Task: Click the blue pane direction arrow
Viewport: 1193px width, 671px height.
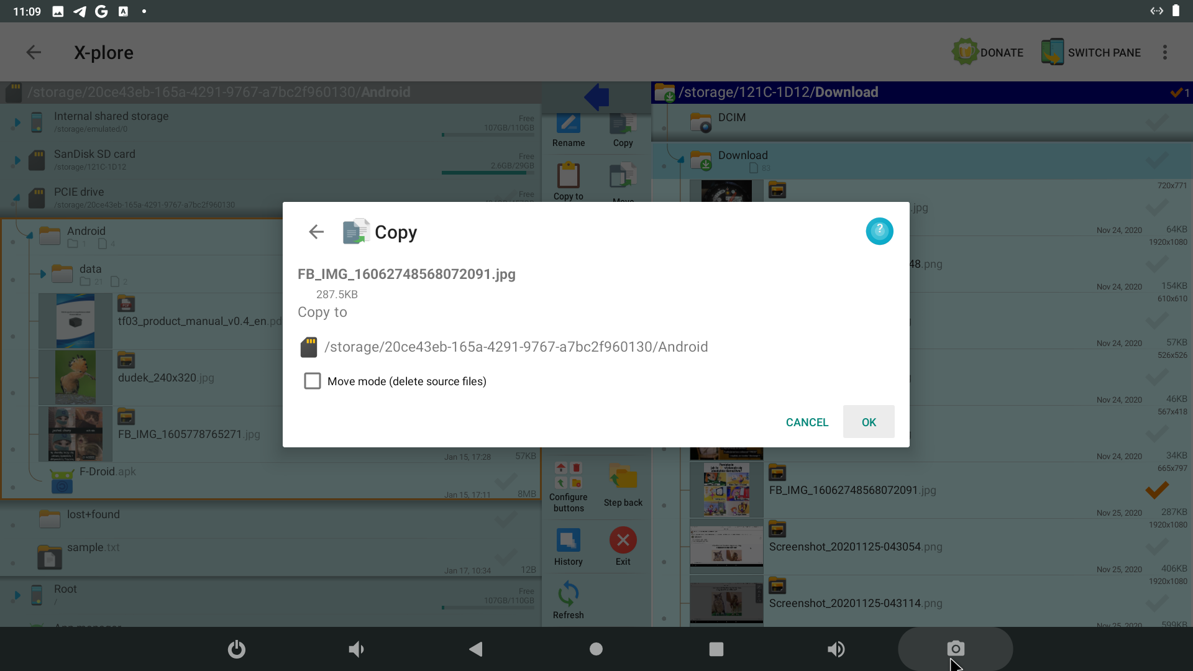Action: [596, 97]
